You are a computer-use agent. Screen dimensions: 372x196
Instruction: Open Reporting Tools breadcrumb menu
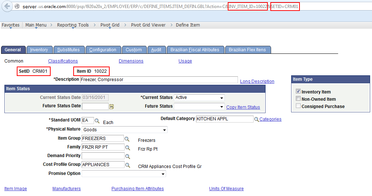pyautogui.click(x=73, y=25)
